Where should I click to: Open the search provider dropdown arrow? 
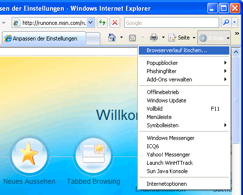pos(235,22)
